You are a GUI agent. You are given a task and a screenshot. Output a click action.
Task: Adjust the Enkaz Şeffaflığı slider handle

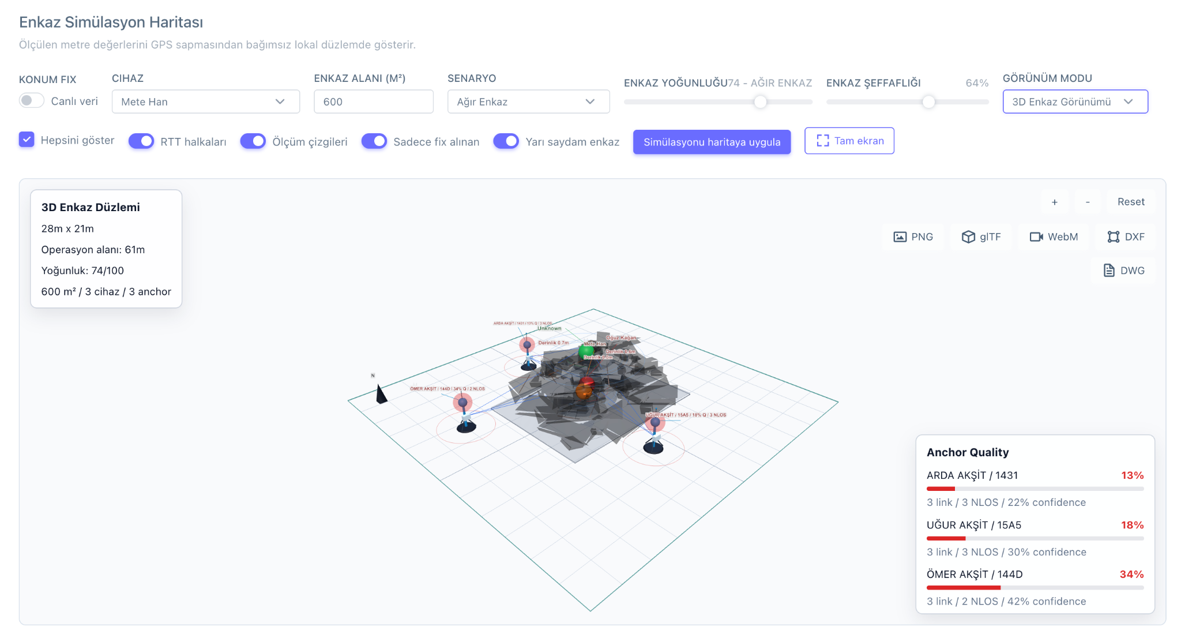(x=928, y=102)
